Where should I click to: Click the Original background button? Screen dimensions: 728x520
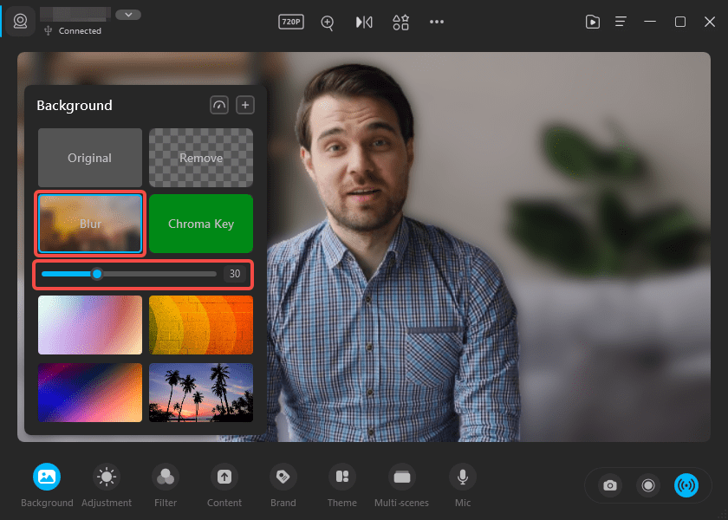tap(89, 158)
